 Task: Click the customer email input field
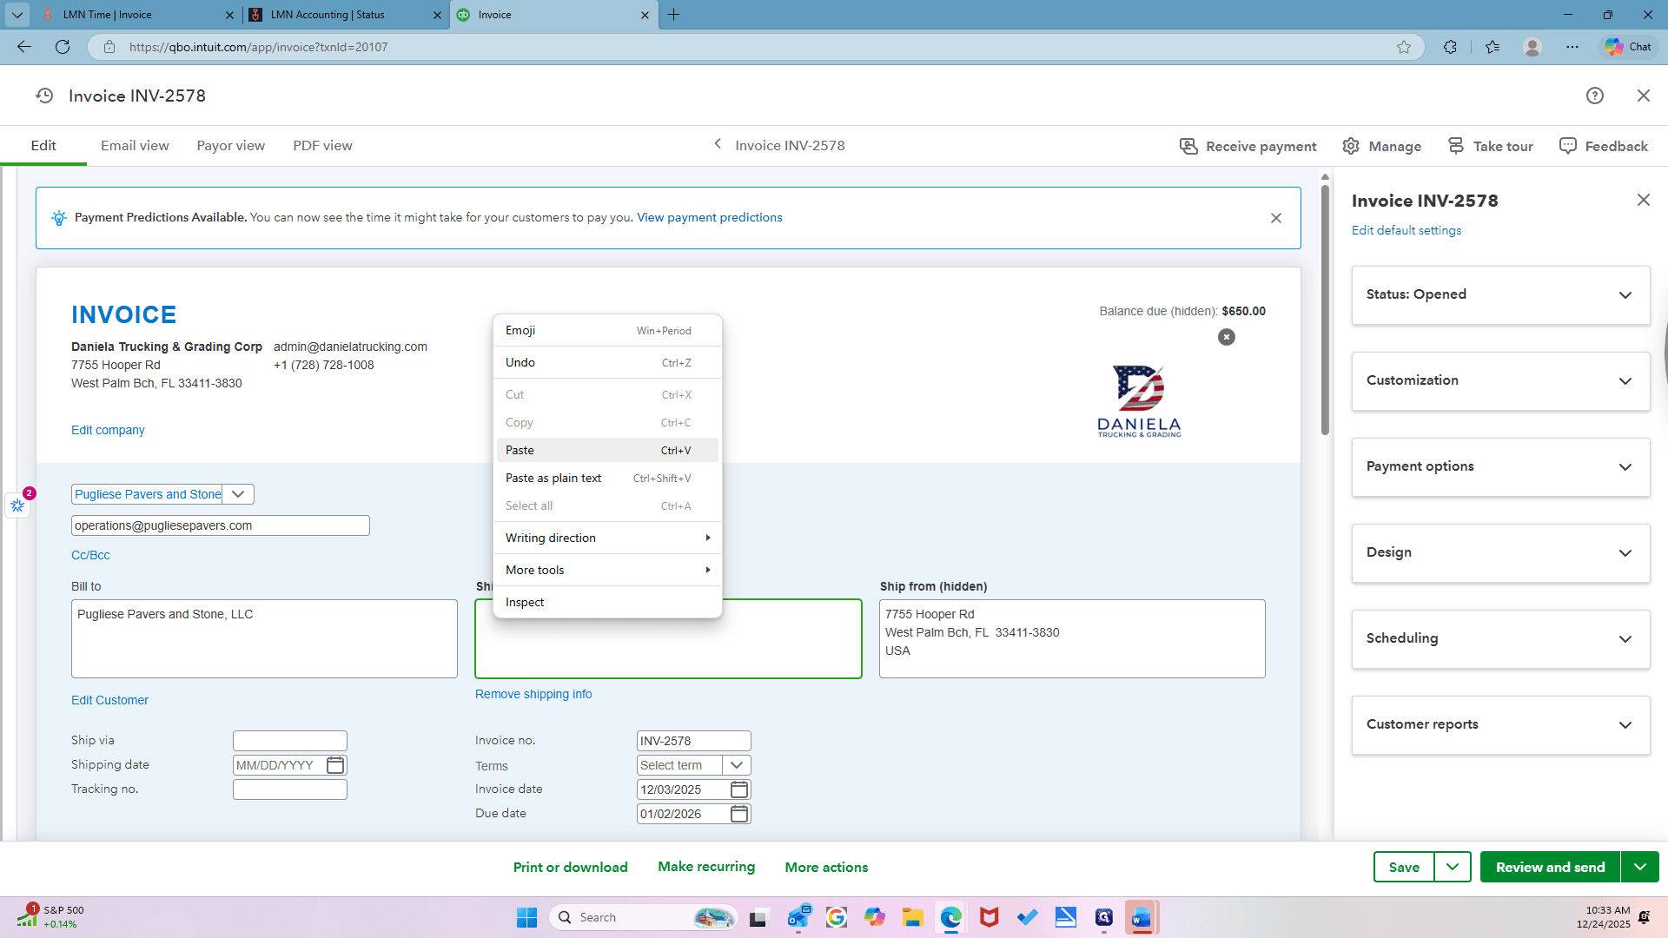[x=221, y=525]
